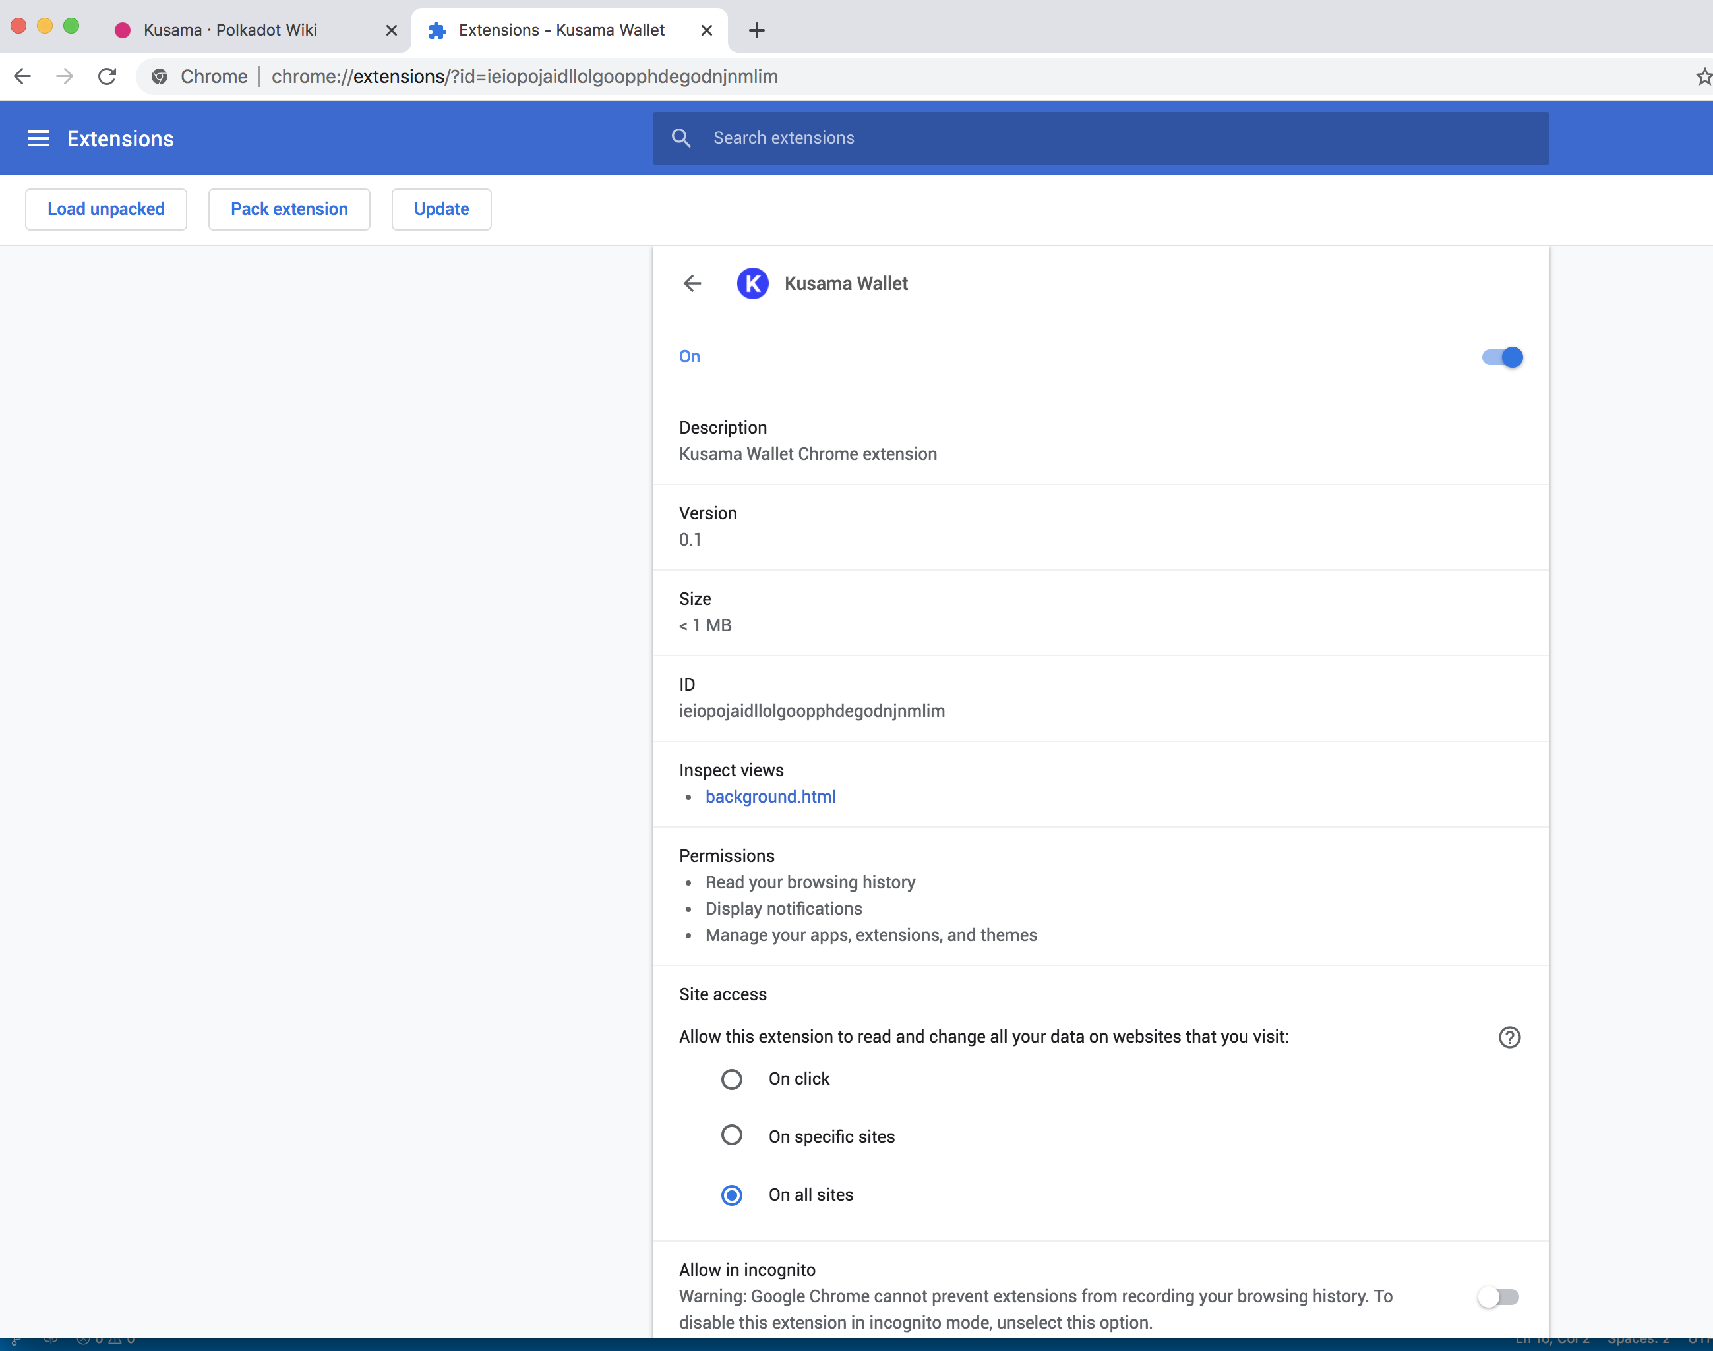This screenshot has width=1713, height=1351.
Task: Click the search magnifier icon
Action: [681, 138]
